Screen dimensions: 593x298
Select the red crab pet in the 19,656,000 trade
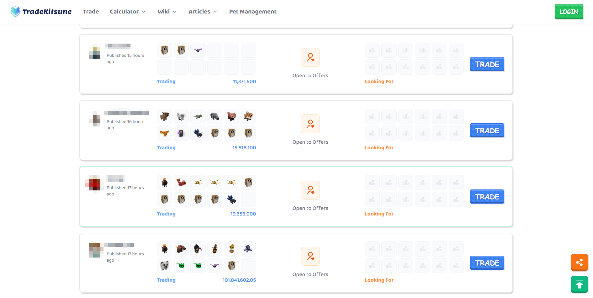click(x=181, y=183)
